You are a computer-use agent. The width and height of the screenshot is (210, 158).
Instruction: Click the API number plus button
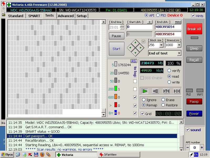[x=202, y=147]
